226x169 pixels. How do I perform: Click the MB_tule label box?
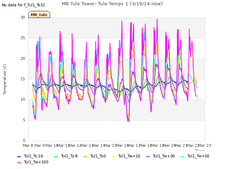pos(39,14)
